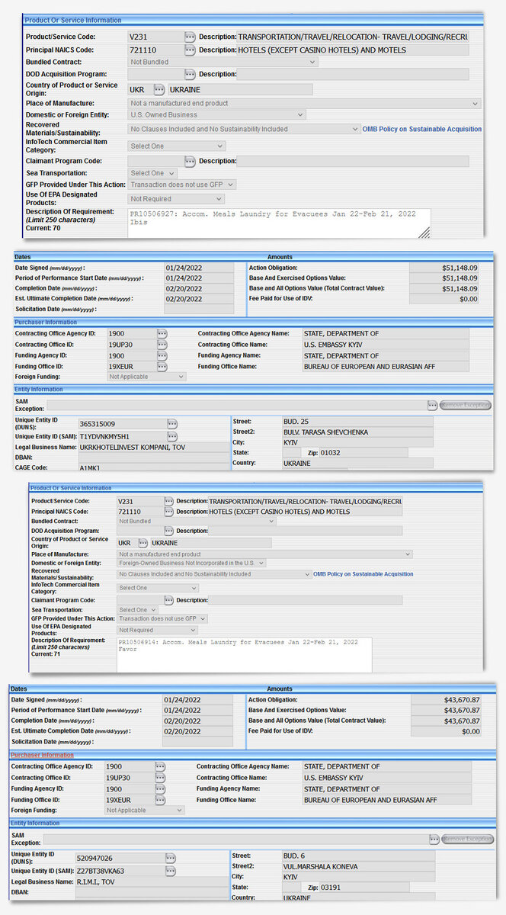This screenshot has height=915, width=506.
Task: Click the Zip value 03191
Action: click(x=364, y=888)
